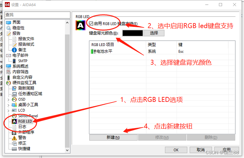
Task: Click the 电池水平 battery item row
Action: pyautogui.click(x=162, y=51)
